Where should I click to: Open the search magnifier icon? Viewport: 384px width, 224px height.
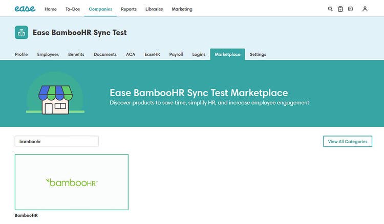pos(330,9)
